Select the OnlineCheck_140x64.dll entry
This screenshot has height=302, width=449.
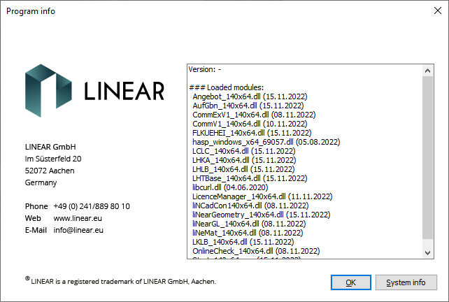256,251
